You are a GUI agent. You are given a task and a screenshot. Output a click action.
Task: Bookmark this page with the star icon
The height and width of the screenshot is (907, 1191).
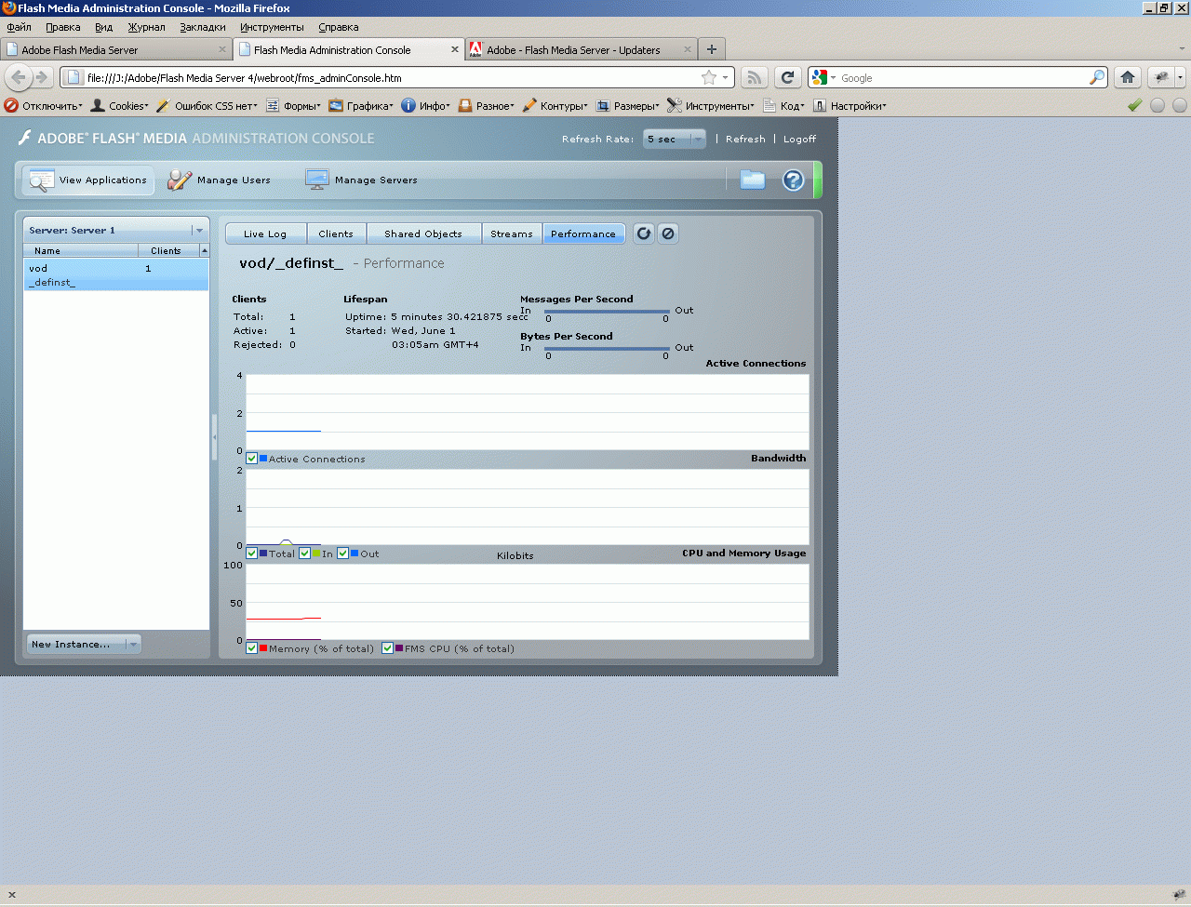[x=709, y=77]
